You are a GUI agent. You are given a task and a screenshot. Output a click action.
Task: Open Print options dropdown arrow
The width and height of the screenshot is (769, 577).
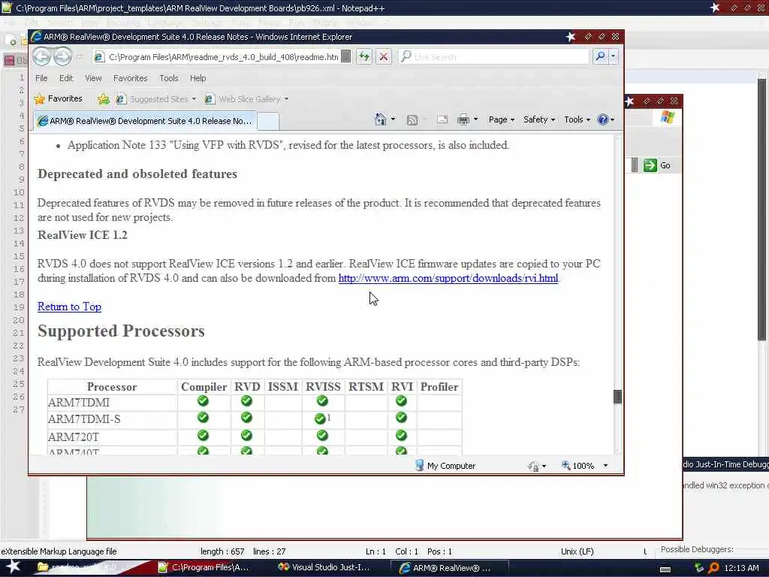coord(475,119)
